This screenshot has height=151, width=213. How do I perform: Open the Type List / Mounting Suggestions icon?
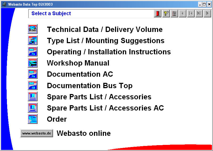click(32, 40)
